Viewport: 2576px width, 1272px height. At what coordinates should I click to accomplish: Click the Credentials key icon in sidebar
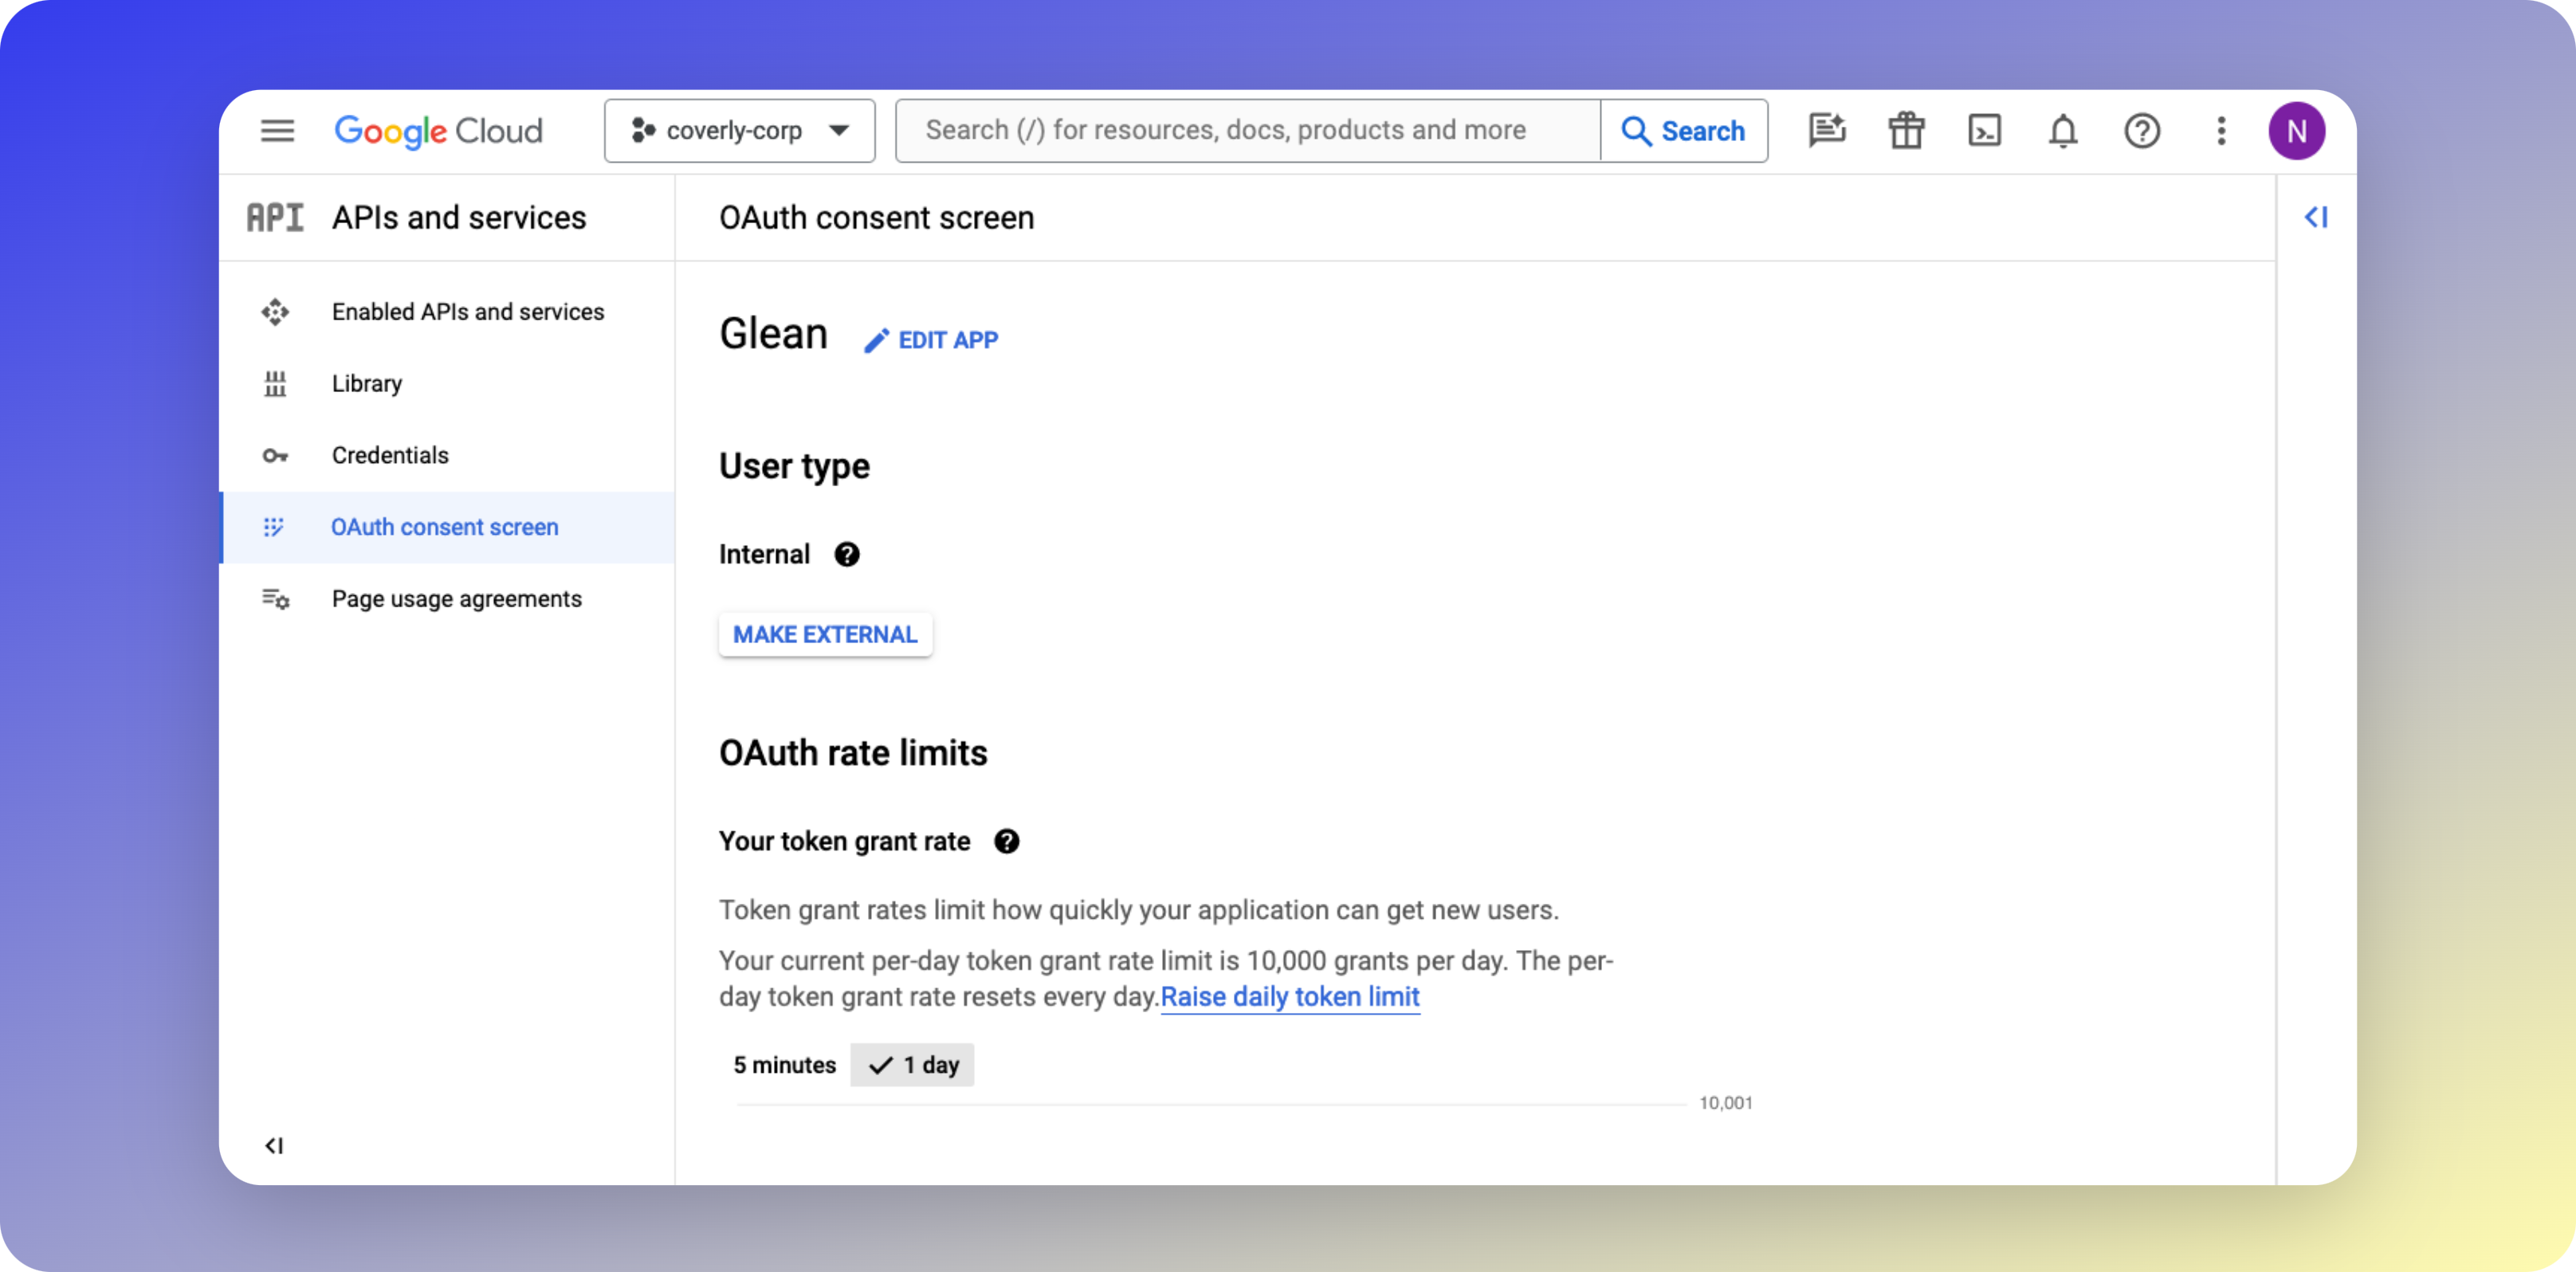click(x=274, y=455)
